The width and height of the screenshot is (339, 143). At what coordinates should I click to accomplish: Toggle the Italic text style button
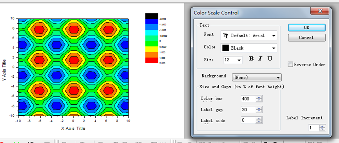click(260, 59)
